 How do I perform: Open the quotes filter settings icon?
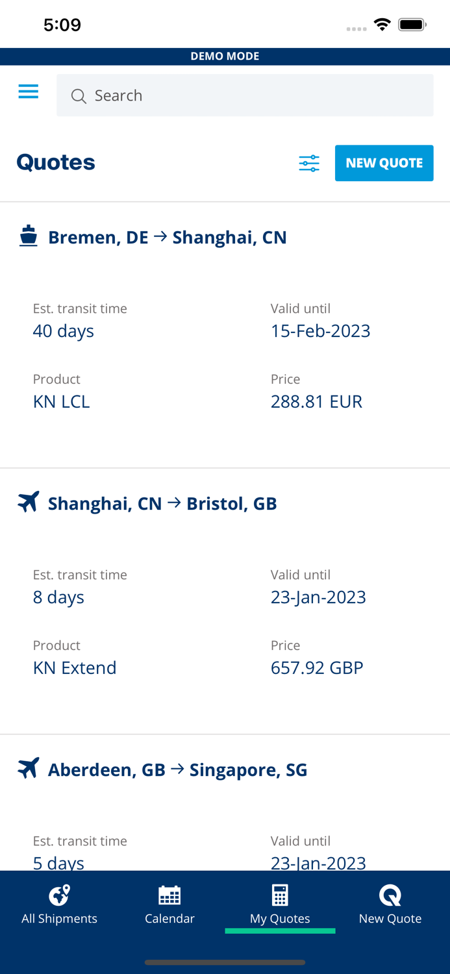[x=309, y=163]
